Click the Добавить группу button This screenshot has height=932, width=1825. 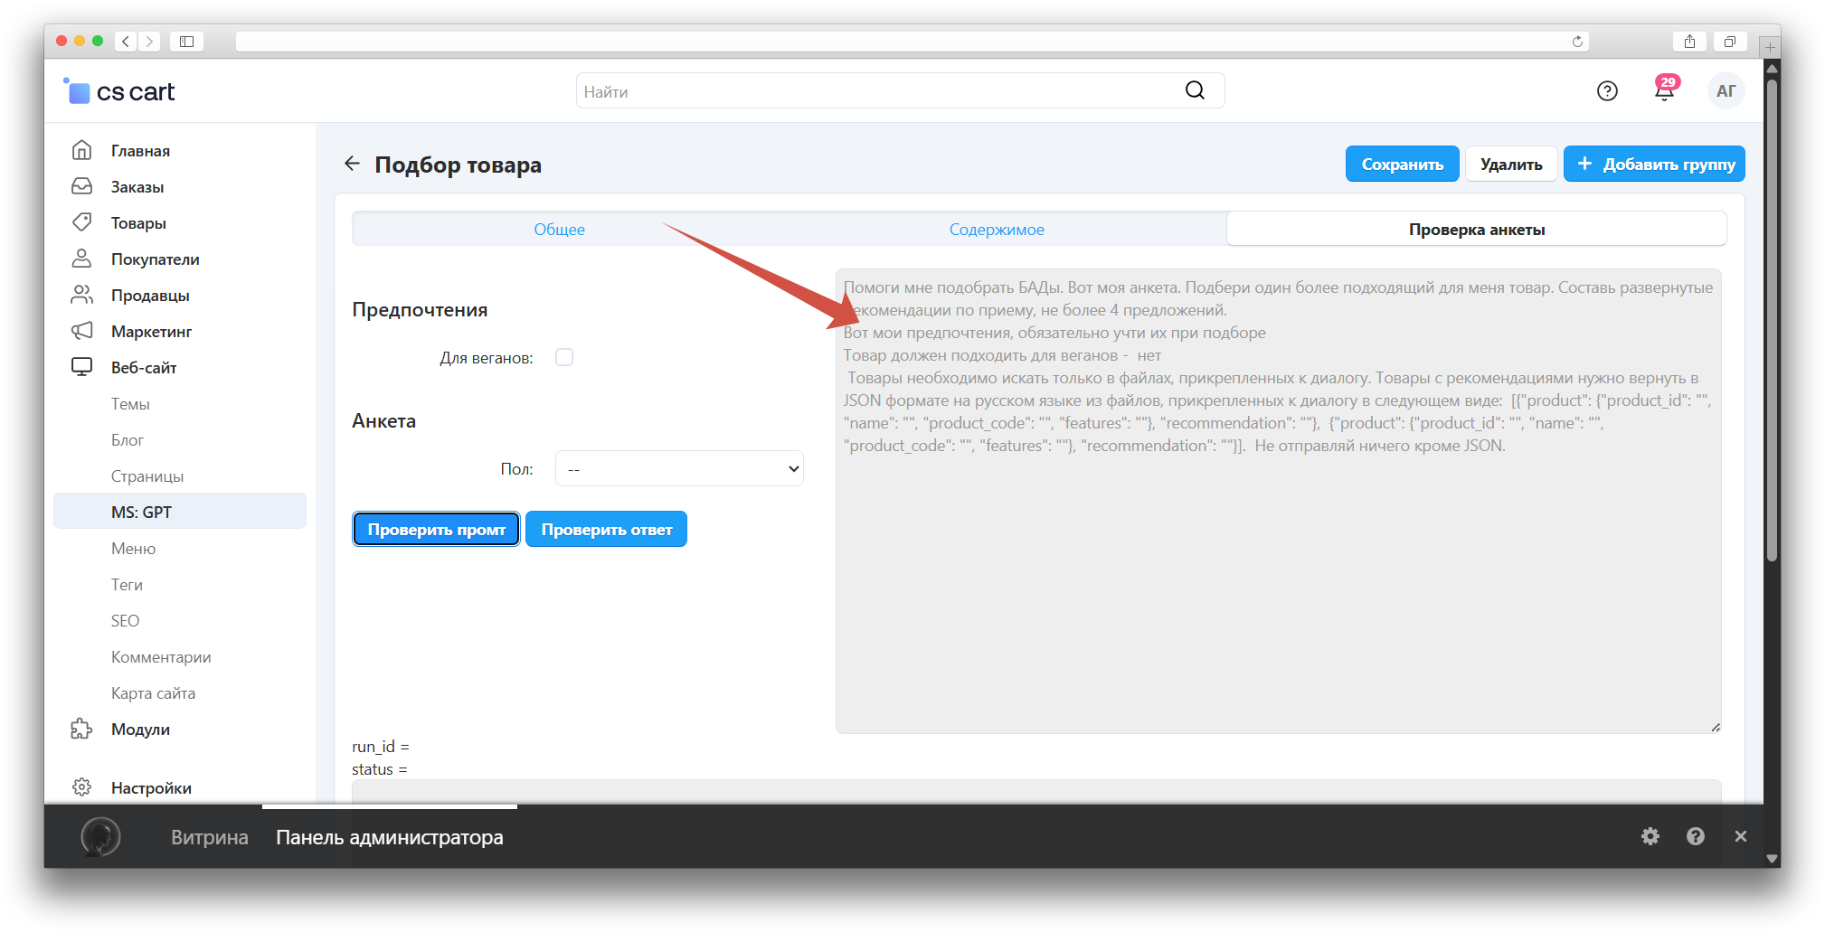(1654, 165)
